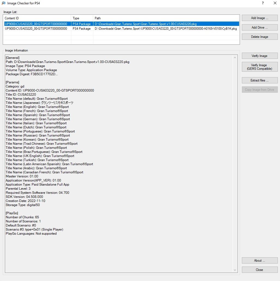Click the SDK Version: 04.508.000 line
The width and height of the screenshot is (280, 281).
click(x=24, y=197)
